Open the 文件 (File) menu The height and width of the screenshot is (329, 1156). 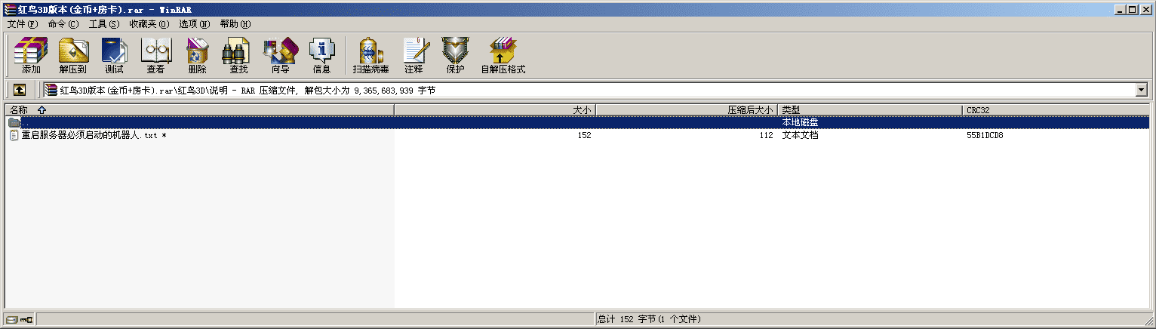coord(22,23)
